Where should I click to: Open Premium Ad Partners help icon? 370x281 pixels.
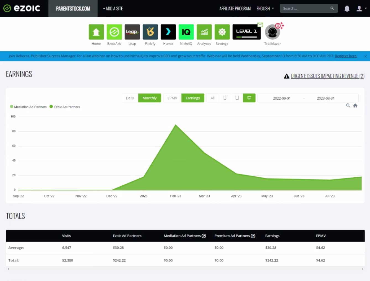coord(253,236)
